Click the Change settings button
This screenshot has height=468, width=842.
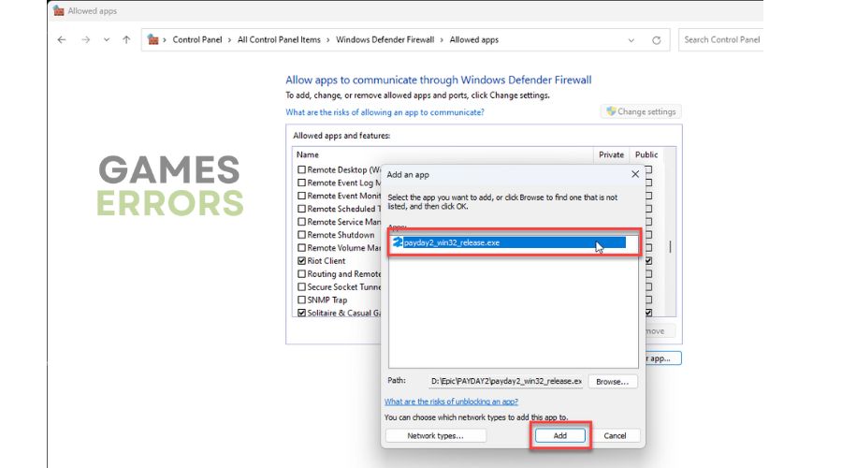641,111
